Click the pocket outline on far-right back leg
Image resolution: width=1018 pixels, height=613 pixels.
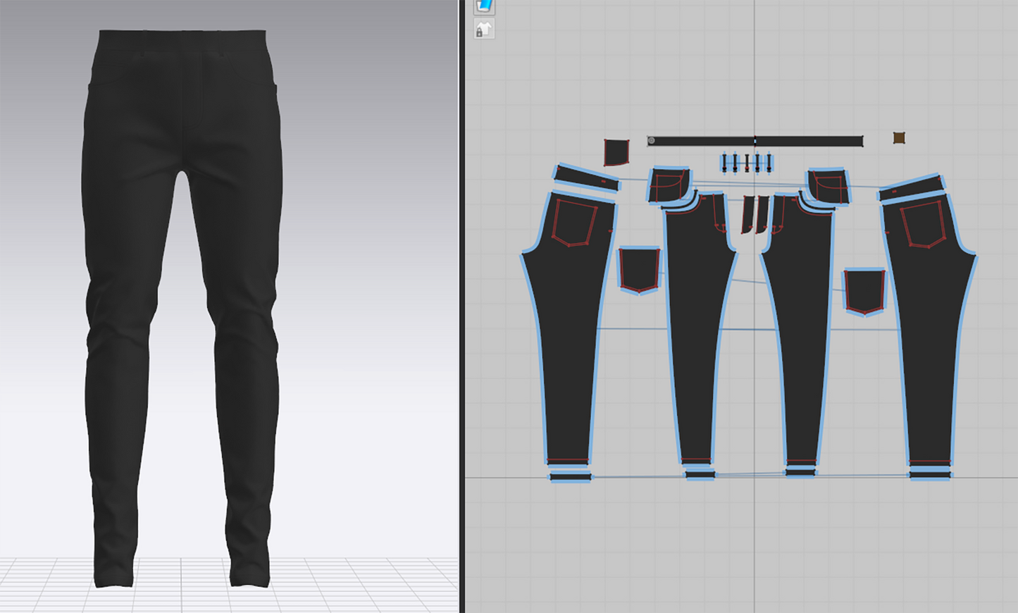[x=923, y=225]
